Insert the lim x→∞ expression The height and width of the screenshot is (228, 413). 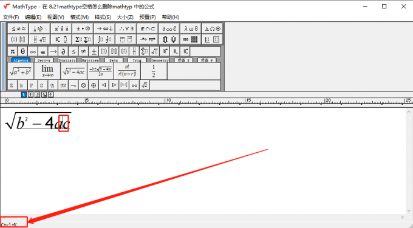point(47,72)
